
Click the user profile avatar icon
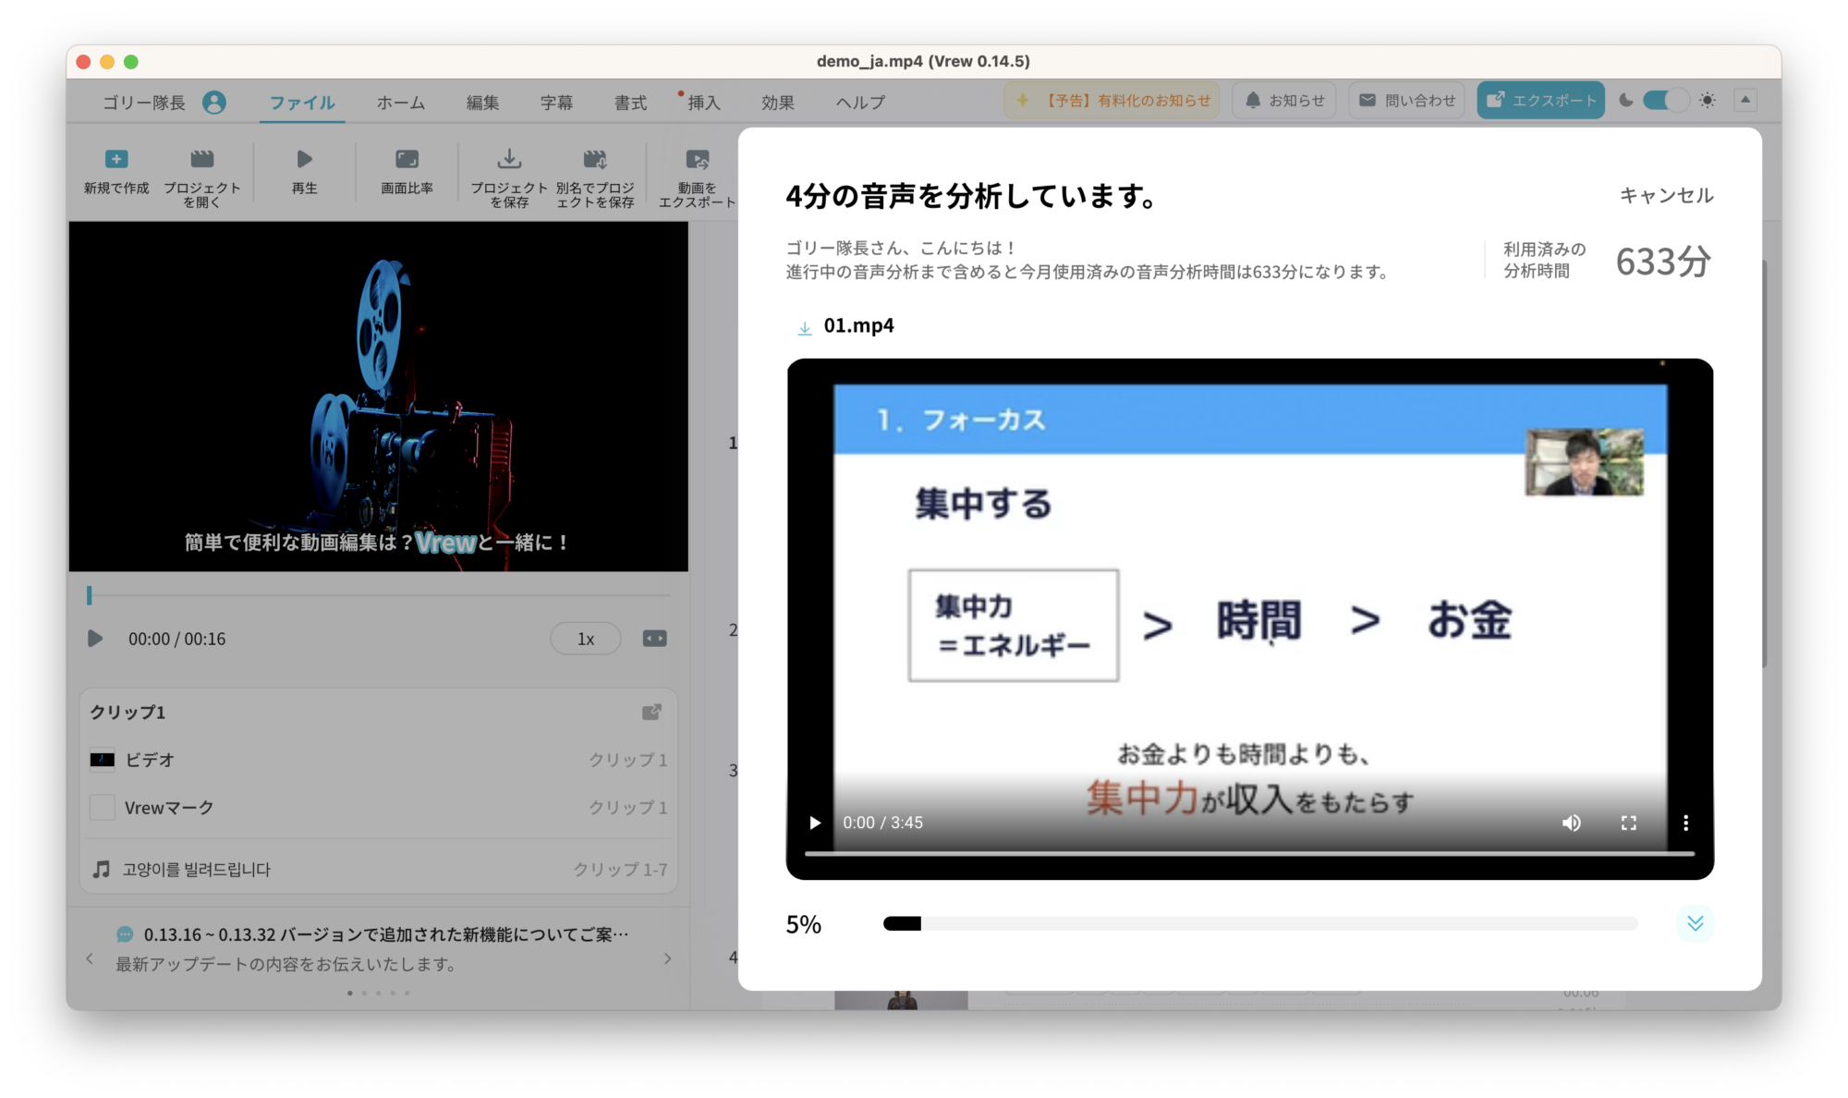tap(214, 102)
